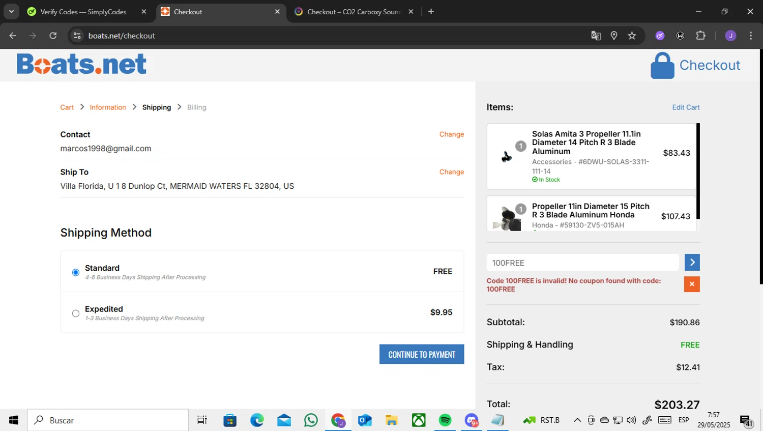Return to the Information breadcrumb step
This screenshot has width=763, height=431.
tap(108, 107)
